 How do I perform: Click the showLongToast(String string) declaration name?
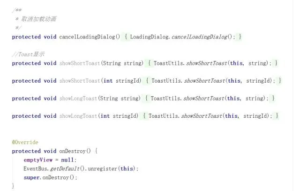pos(78,98)
